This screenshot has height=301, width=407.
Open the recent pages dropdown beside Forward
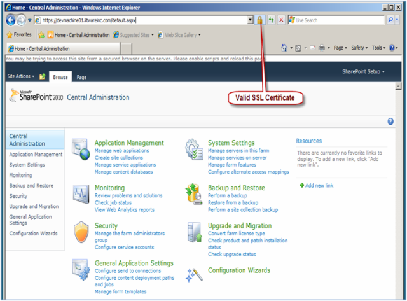coord(30,20)
